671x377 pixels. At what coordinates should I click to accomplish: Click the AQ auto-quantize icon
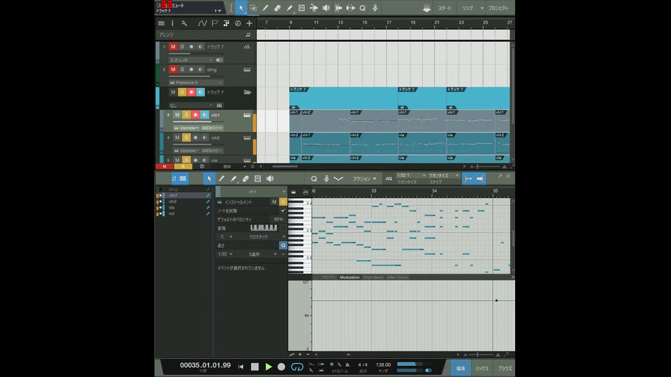tap(389, 179)
